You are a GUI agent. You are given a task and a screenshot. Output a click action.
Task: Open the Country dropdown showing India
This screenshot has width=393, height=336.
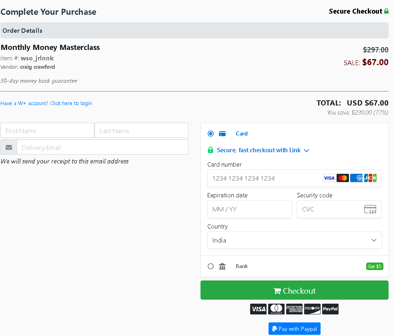click(294, 240)
